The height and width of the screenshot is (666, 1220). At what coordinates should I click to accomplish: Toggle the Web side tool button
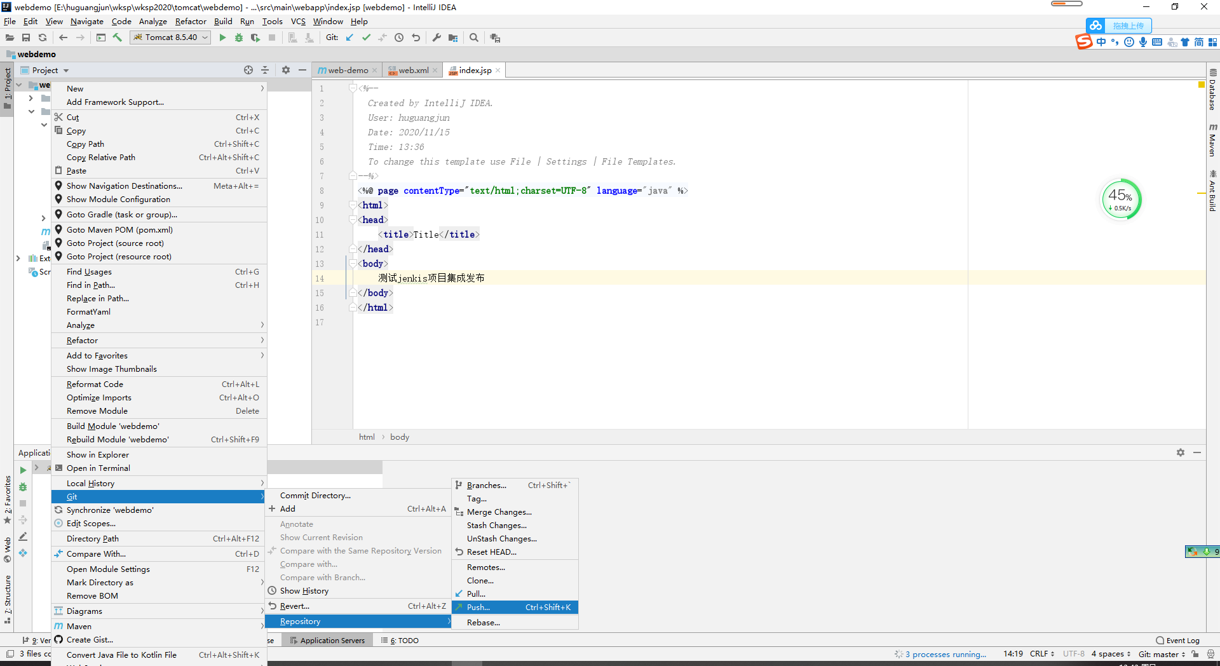pos(7,550)
